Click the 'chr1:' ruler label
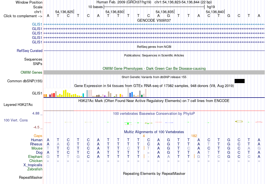265x184 pixels. click(38, 12)
